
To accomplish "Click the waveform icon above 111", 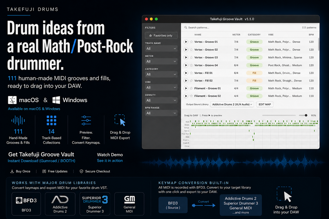I will pos(18,121).
